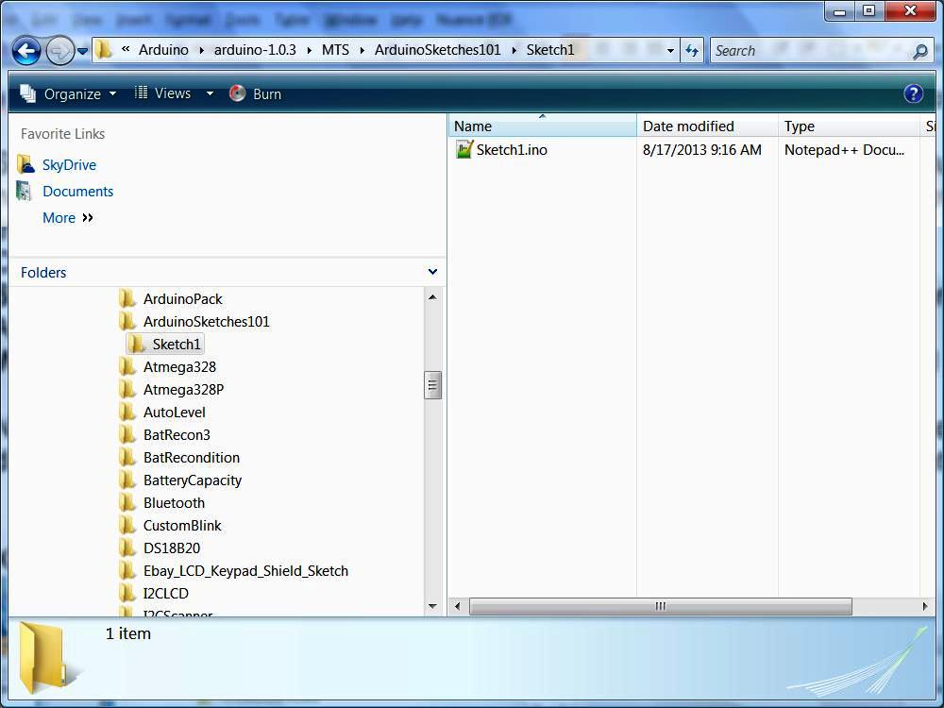Select MTS in the address breadcrumb

pos(335,50)
